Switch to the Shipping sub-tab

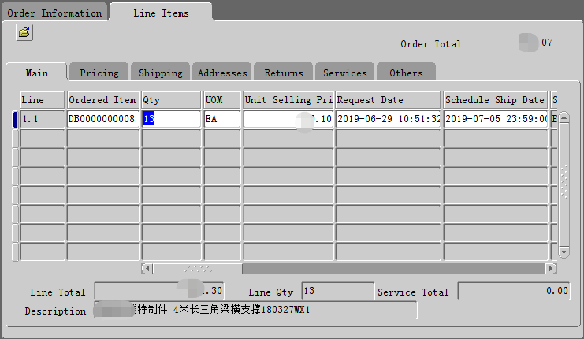point(161,73)
